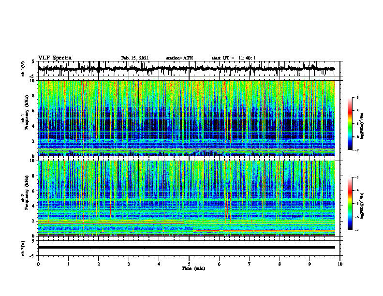The image size is (383, 296).
Task: Click time axis tick label '0'
Action: click(38, 264)
